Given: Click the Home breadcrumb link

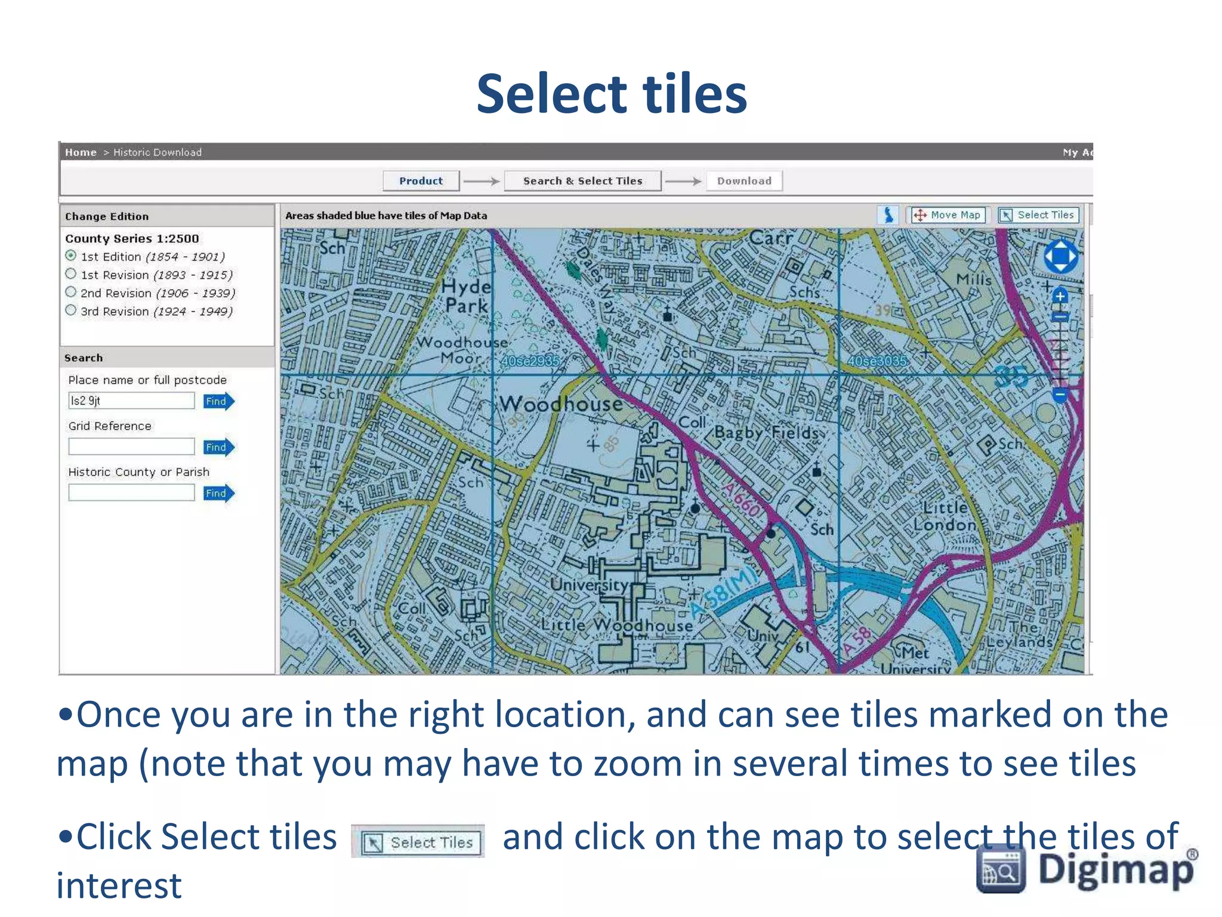Looking at the screenshot, I should pyautogui.click(x=81, y=152).
